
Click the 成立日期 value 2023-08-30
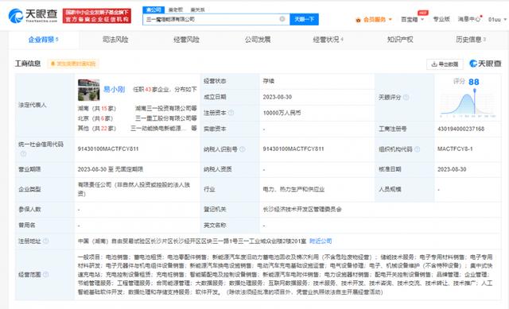[278, 97]
